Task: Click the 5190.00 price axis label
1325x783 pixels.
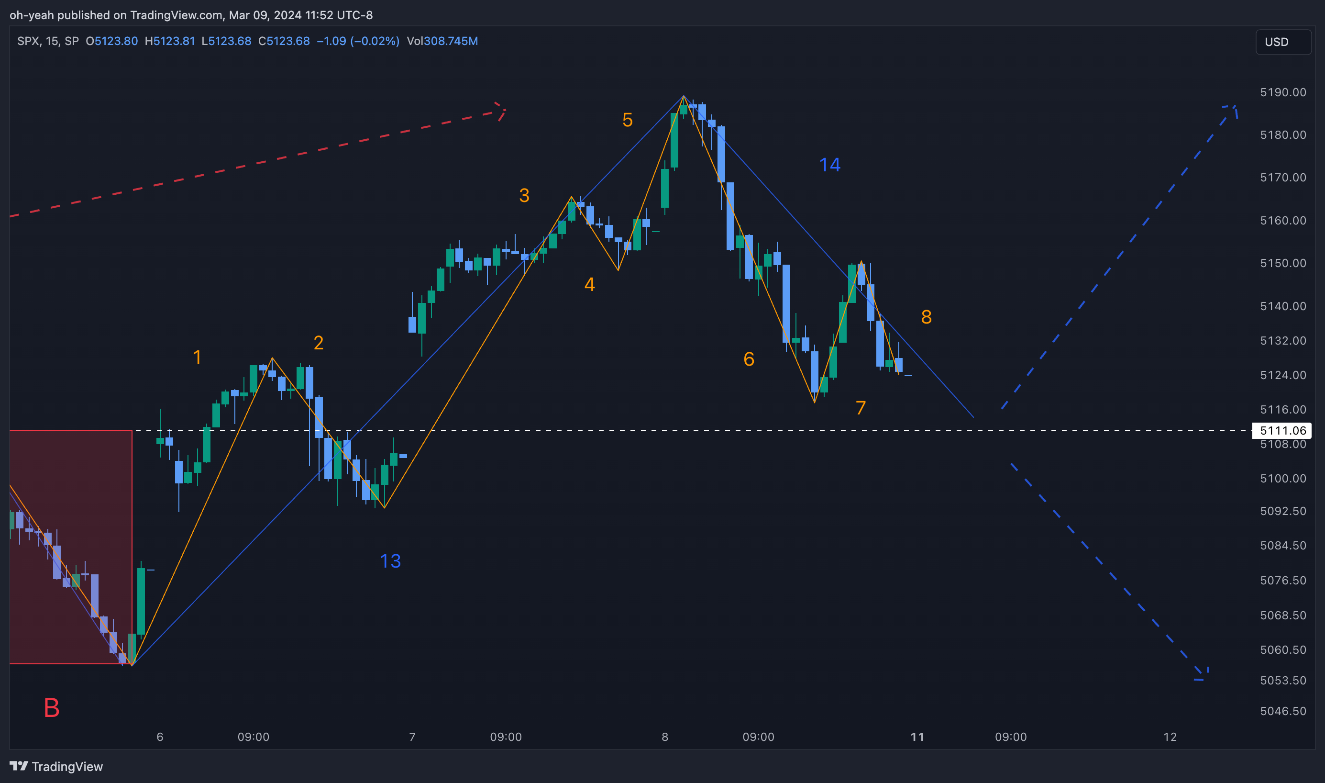Action: click(x=1282, y=92)
